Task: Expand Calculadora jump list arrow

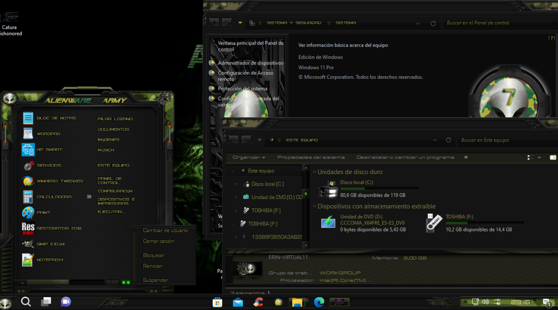Action: [x=89, y=196]
